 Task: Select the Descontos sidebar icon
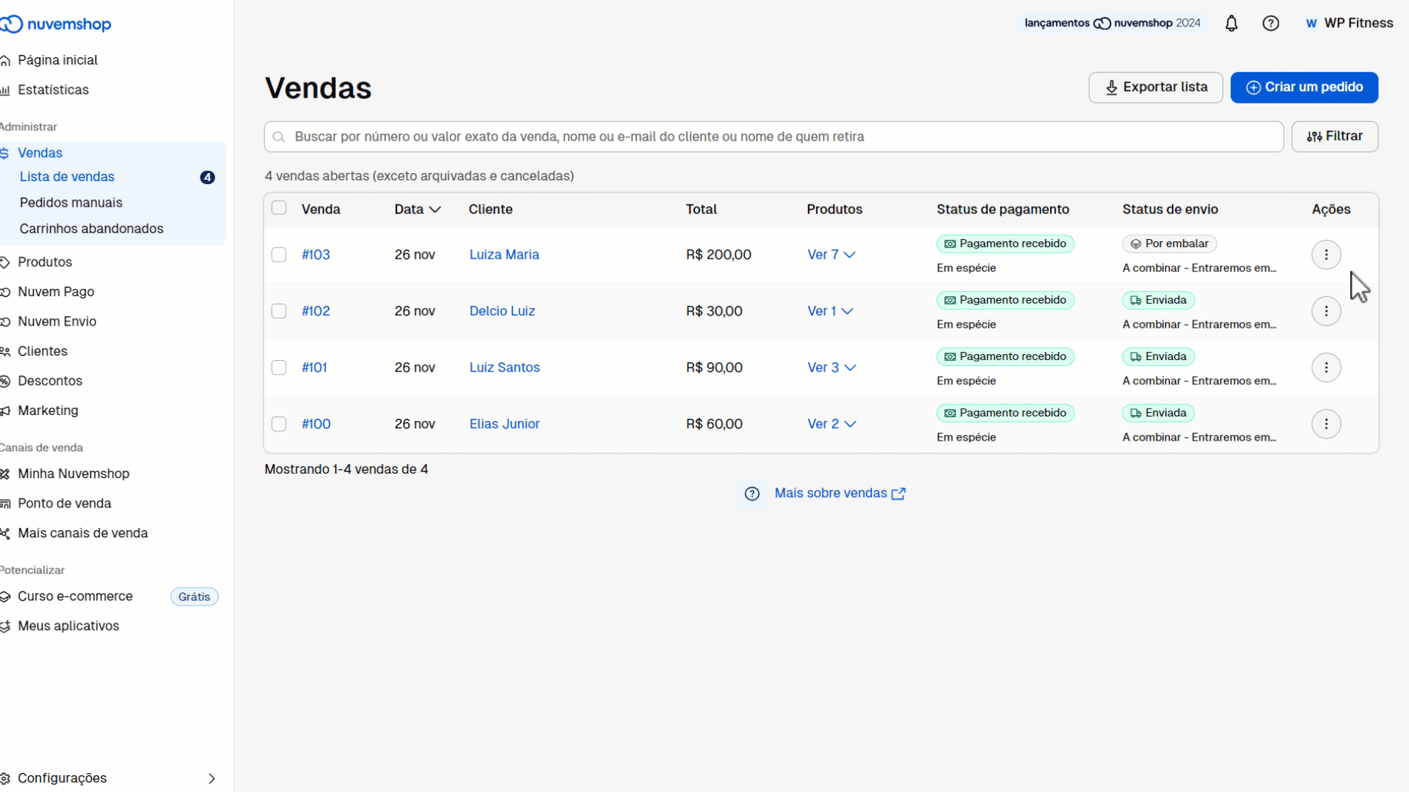4,381
